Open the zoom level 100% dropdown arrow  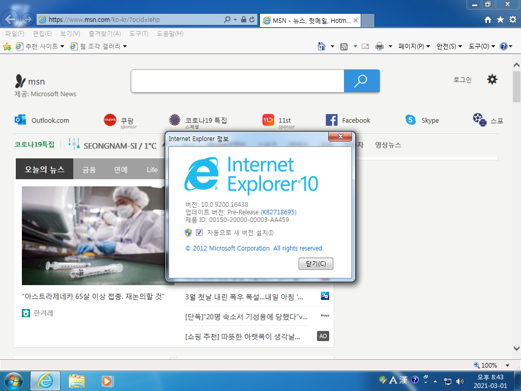(x=507, y=366)
